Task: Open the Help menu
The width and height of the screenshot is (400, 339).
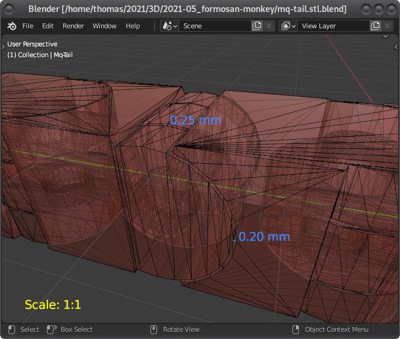Action: point(133,26)
